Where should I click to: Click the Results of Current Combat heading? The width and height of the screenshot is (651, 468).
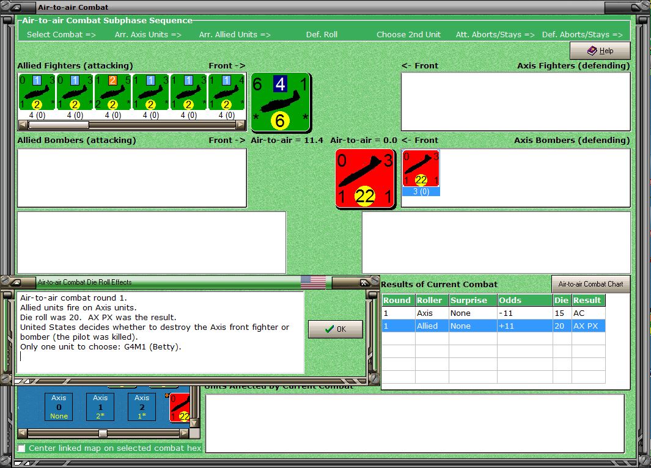tap(439, 284)
